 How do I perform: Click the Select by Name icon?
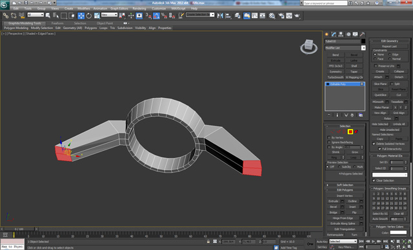(x=55, y=15)
